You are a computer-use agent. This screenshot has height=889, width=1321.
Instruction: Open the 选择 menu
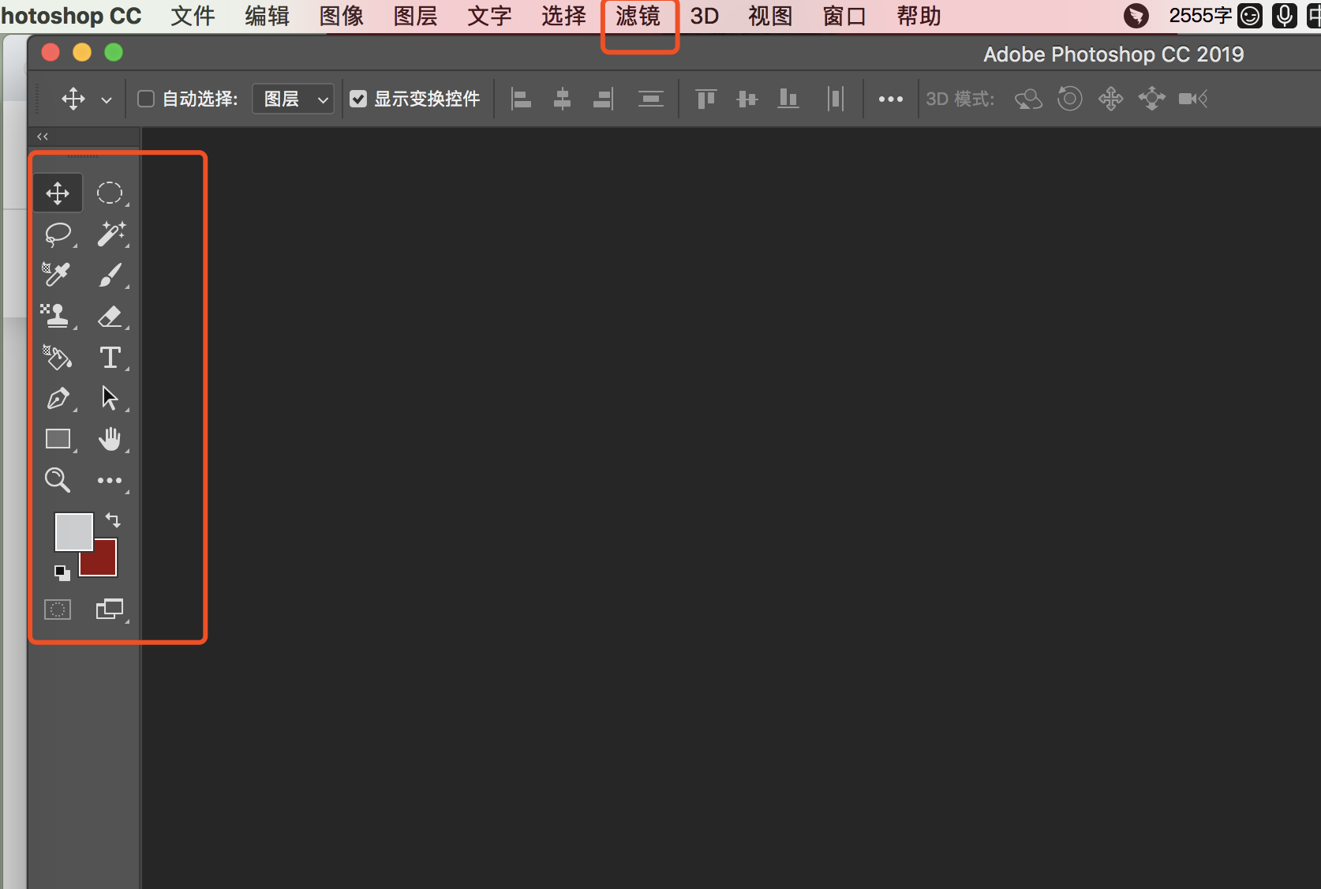click(563, 16)
